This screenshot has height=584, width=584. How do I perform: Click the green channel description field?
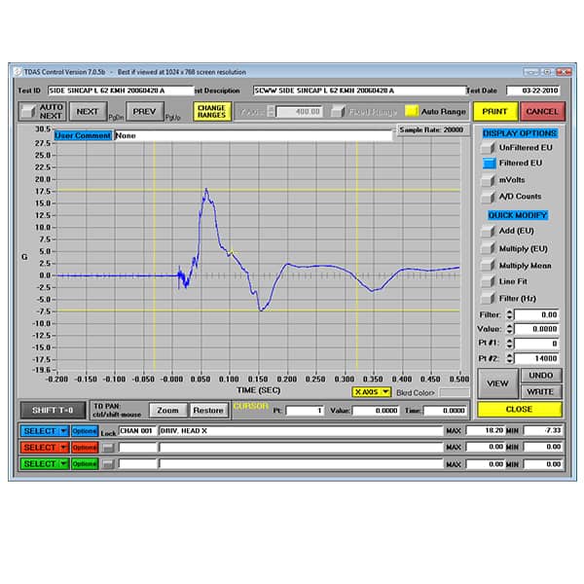point(300,463)
